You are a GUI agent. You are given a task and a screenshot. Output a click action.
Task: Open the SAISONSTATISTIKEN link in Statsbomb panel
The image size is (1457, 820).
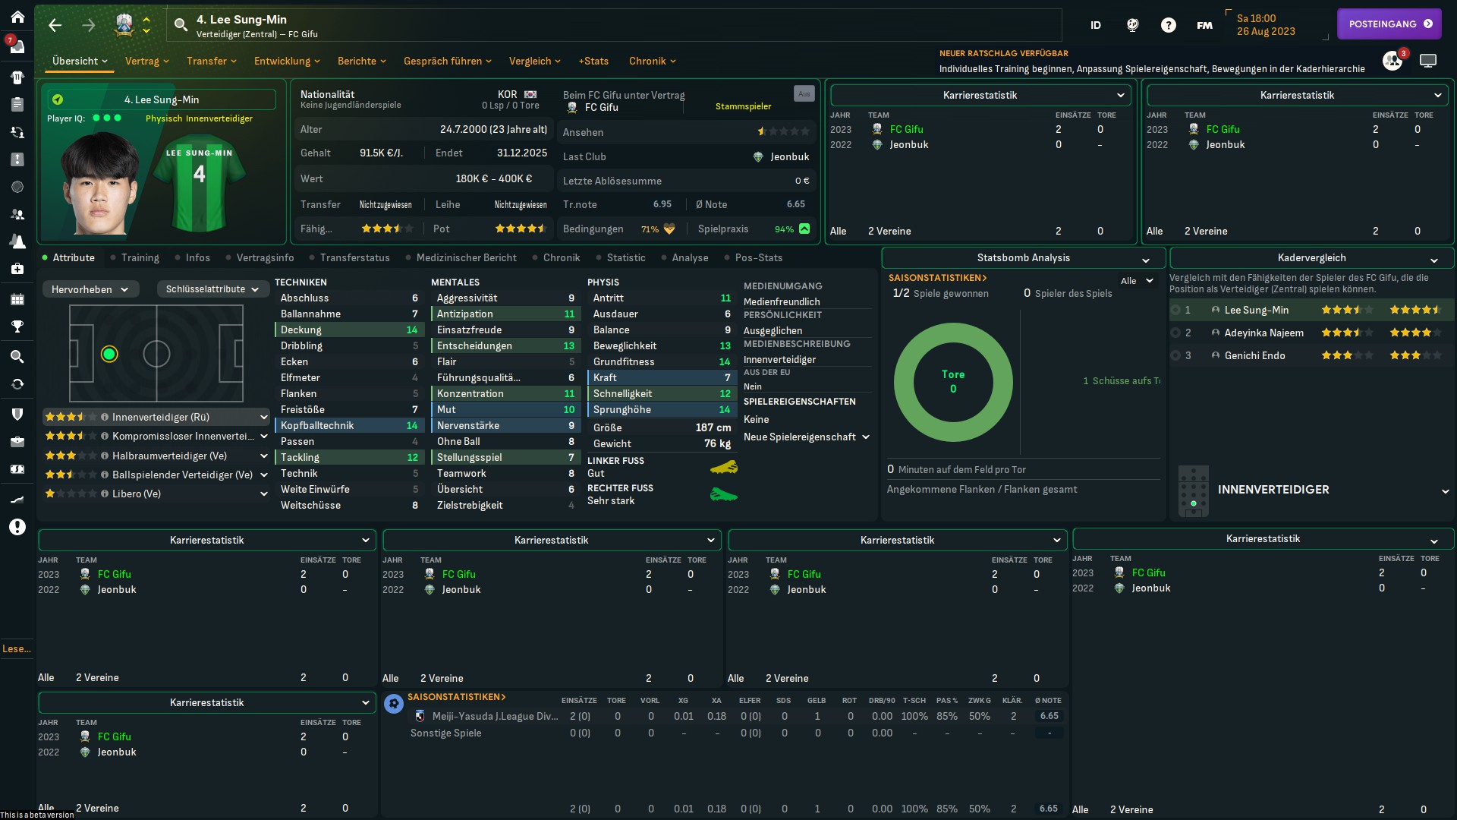point(937,278)
